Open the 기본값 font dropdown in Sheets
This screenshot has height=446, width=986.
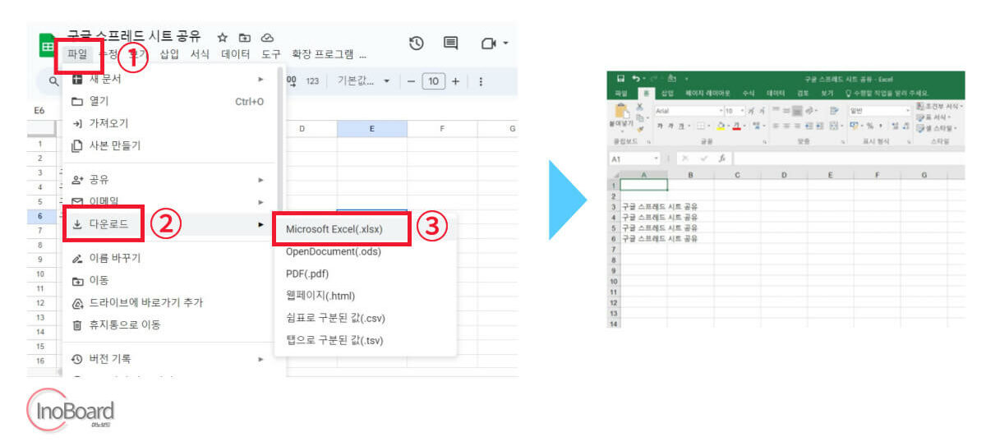(364, 81)
